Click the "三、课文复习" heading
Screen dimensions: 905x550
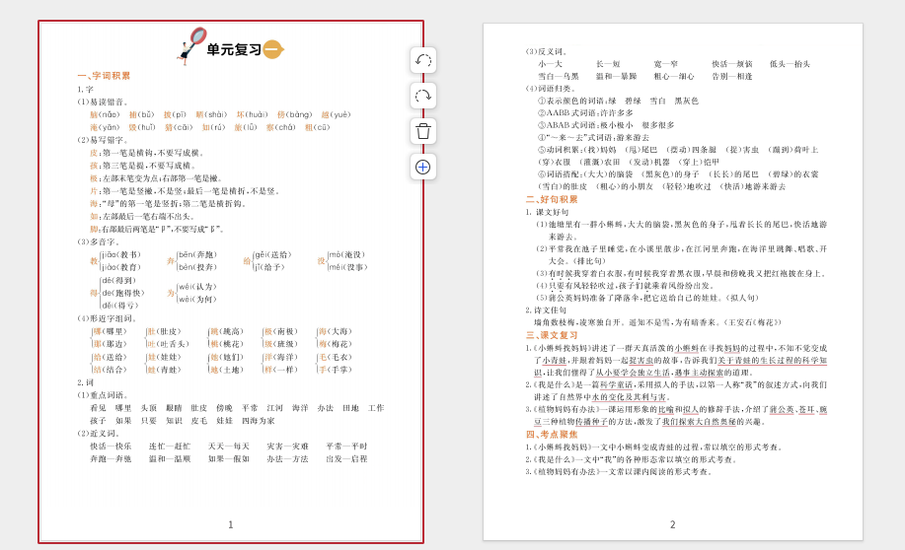tap(552, 335)
